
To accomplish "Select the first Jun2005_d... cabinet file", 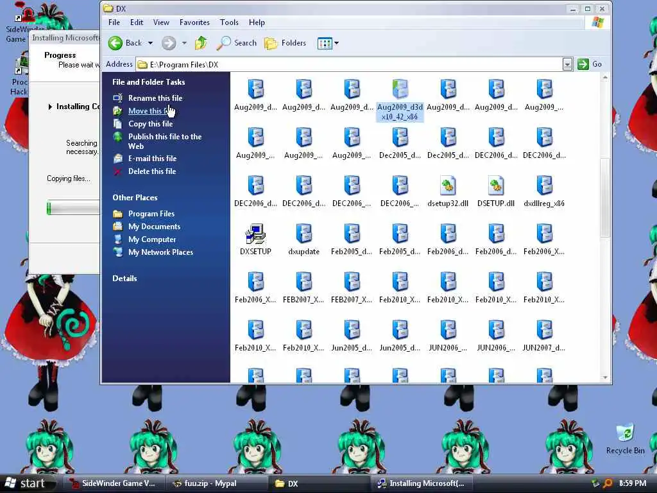I will (352, 336).
